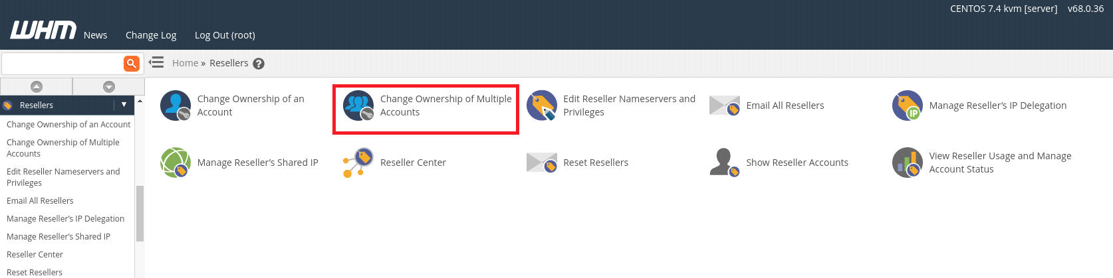Click the Show Reseller Accounts person icon
Screen dimensions: 1113x278
pyautogui.click(x=725, y=163)
